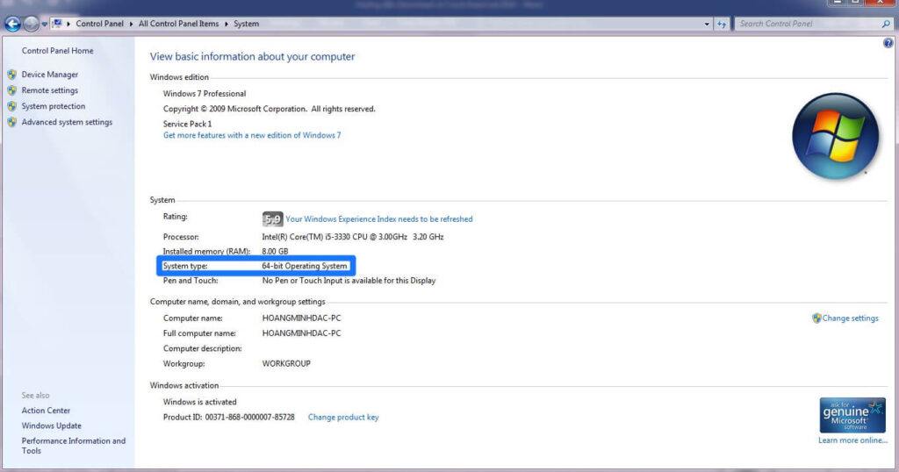Click the shield icon beside Change settings
This screenshot has height=472, width=899.
(x=816, y=318)
